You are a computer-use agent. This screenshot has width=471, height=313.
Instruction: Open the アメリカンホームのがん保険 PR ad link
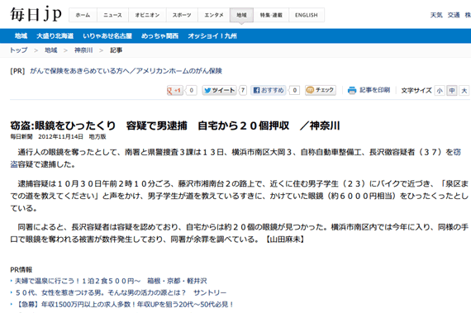coord(126,71)
